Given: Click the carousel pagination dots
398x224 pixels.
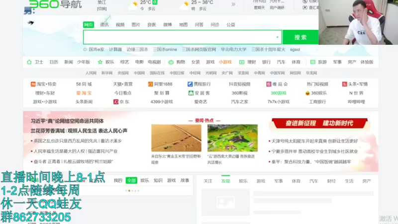Looking at the screenshot, I should pyautogui.click(x=132, y=191).
